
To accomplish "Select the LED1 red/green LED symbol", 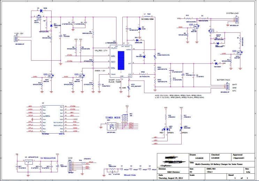I will click(x=166, y=129).
